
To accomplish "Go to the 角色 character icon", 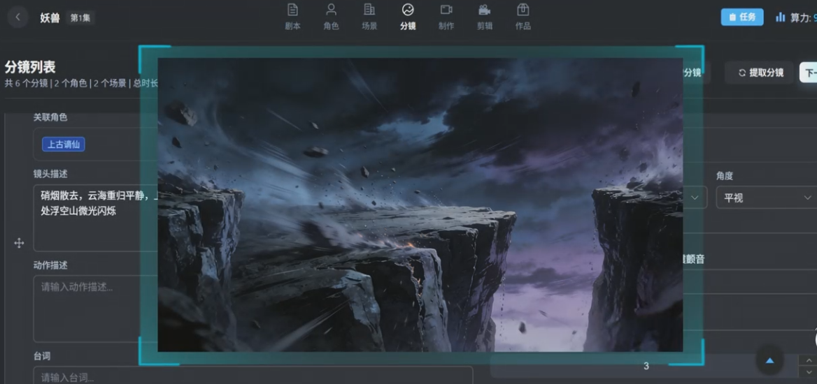I will (332, 10).
